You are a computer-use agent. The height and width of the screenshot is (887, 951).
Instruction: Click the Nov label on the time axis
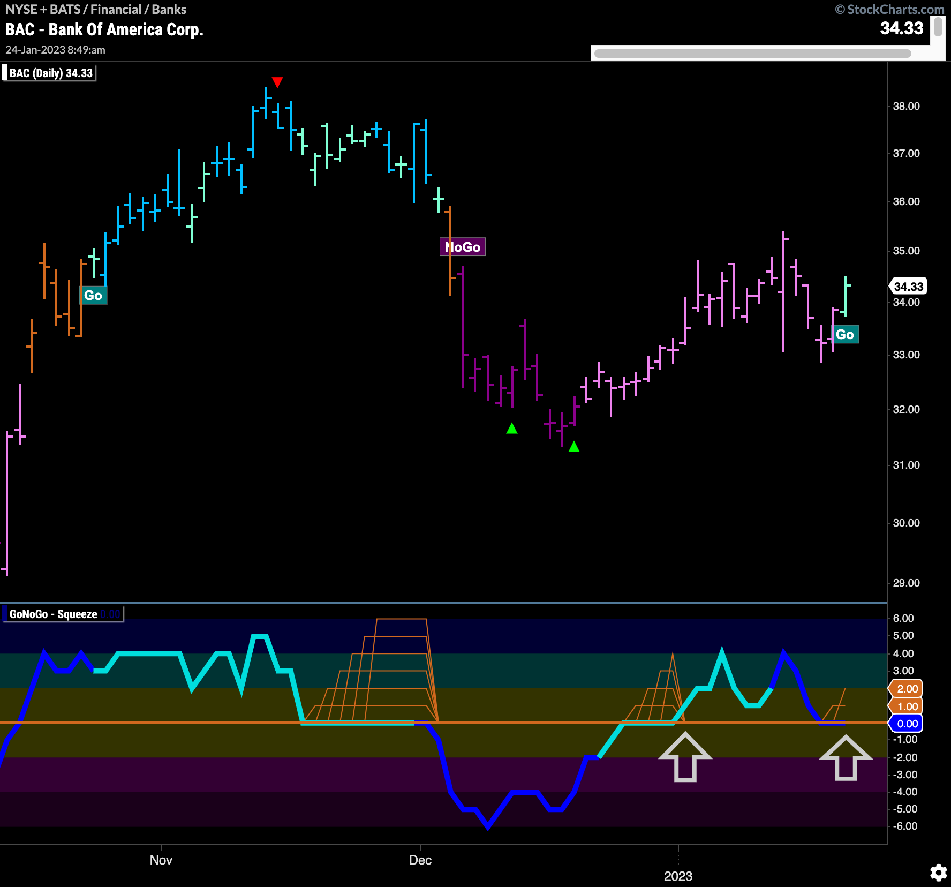coord(161,860)
